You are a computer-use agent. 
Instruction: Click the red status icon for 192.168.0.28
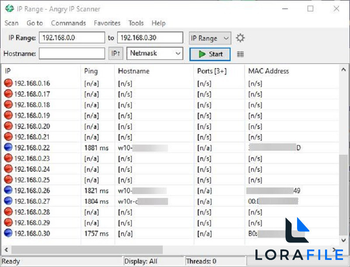coord(8,212)
